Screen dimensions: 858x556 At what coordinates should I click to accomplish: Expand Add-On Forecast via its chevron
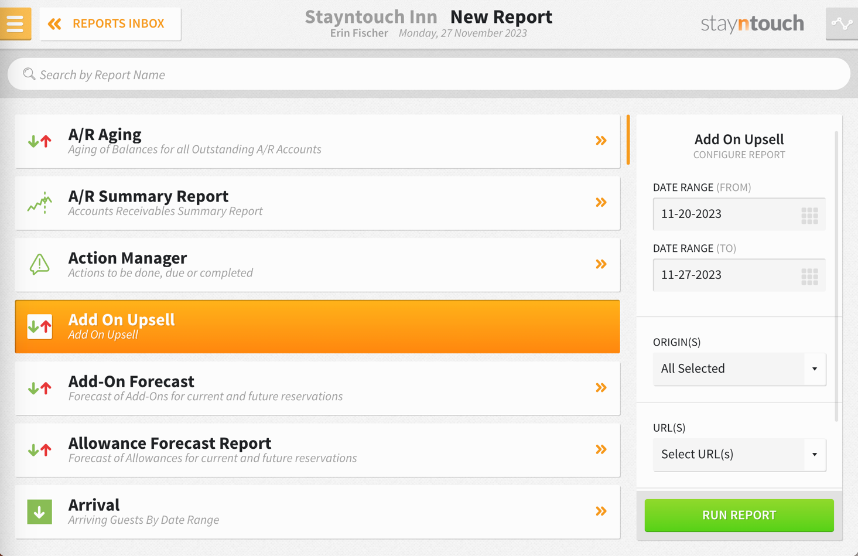(601, 387)
